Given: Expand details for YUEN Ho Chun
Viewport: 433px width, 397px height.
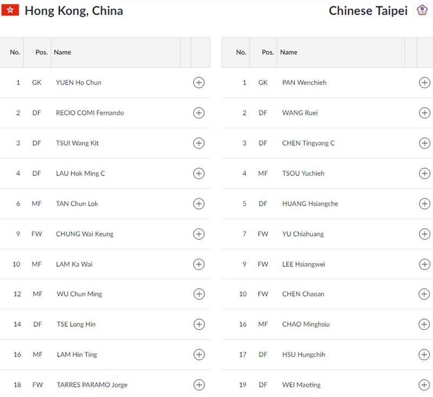Looking at the screenshot, I should (x=199, y=83).
